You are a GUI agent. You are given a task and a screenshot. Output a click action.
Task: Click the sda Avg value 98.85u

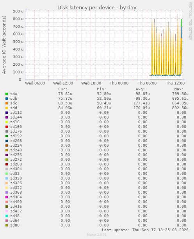[x=143, y=94]
